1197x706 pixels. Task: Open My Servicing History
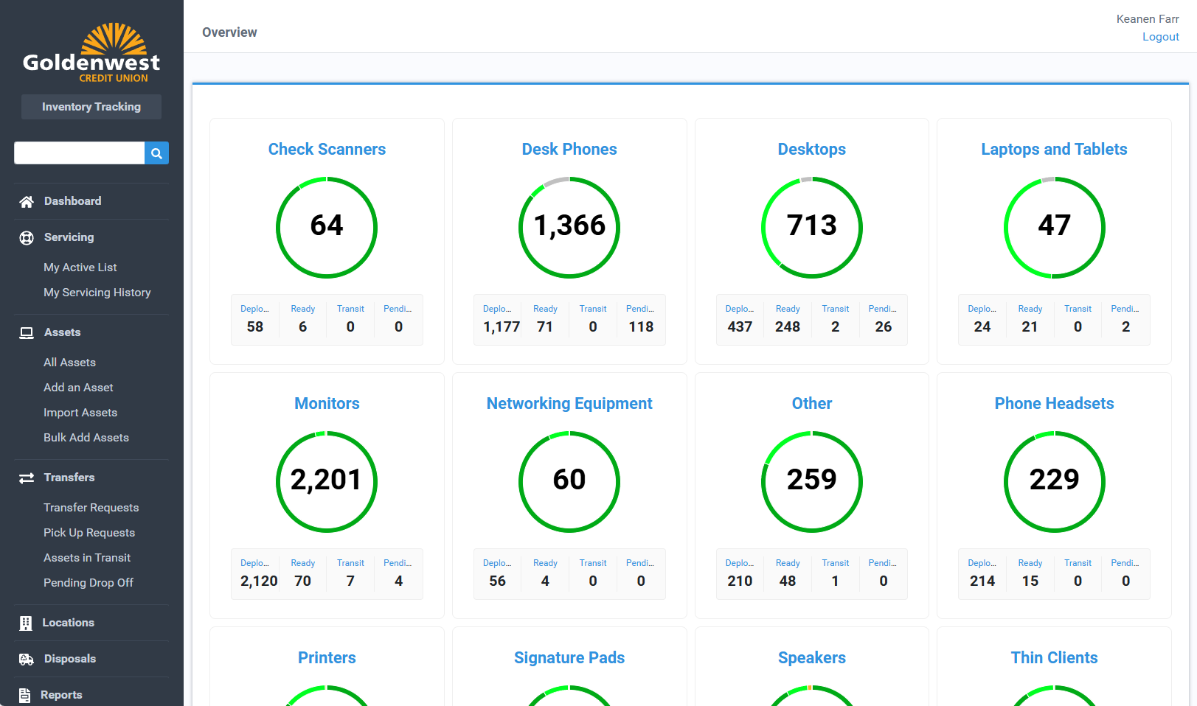97,293
